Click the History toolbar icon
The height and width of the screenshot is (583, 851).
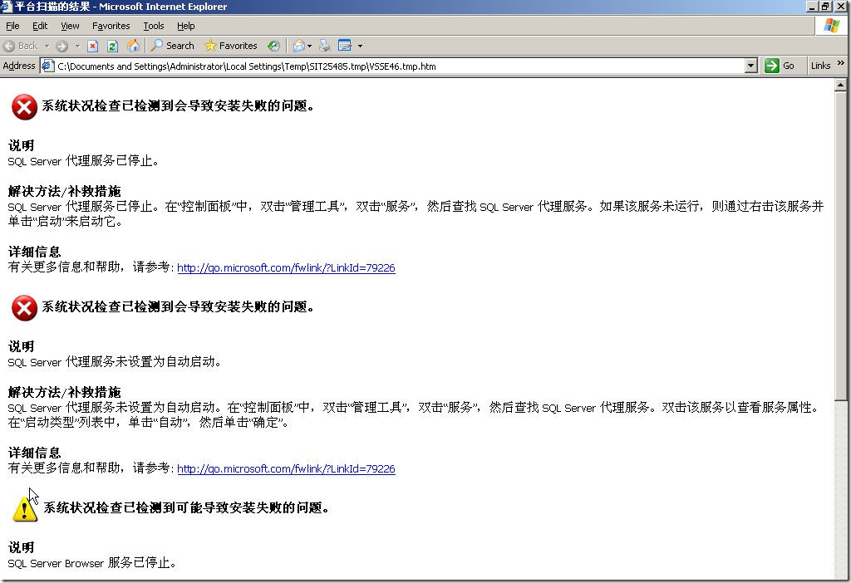tap(273, 47)
